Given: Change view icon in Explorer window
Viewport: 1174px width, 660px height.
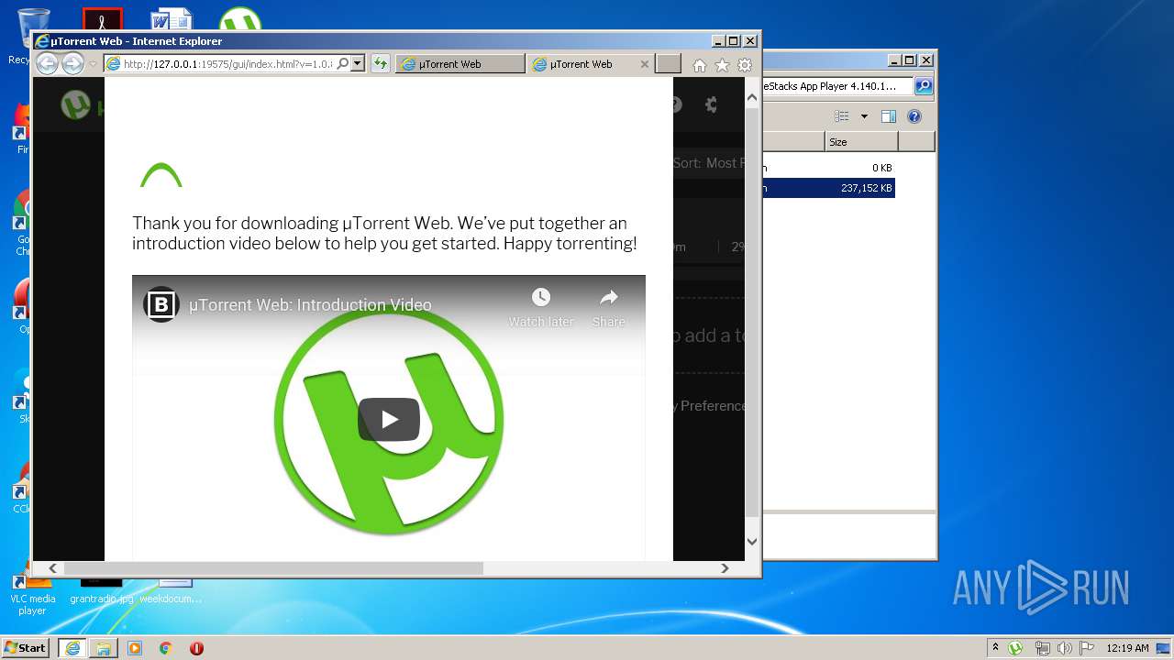Looking at the screenshot, I should (x=842, y=116).
